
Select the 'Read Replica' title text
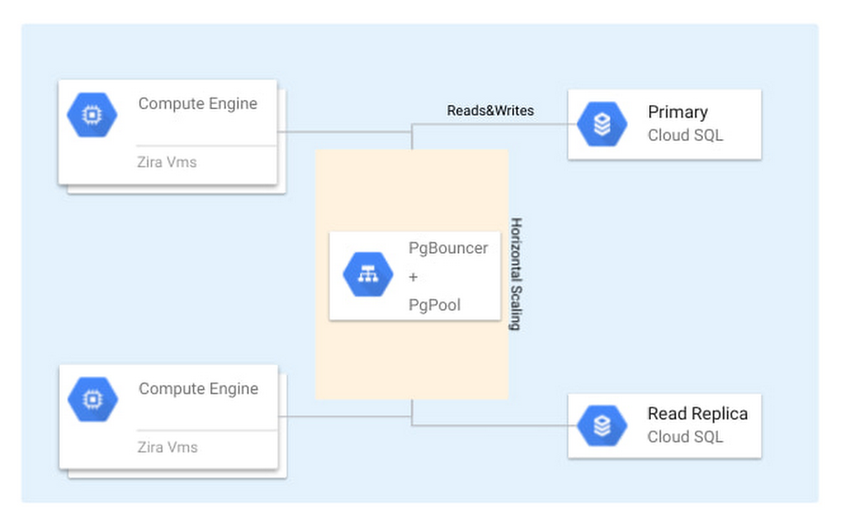coord(697,413)
